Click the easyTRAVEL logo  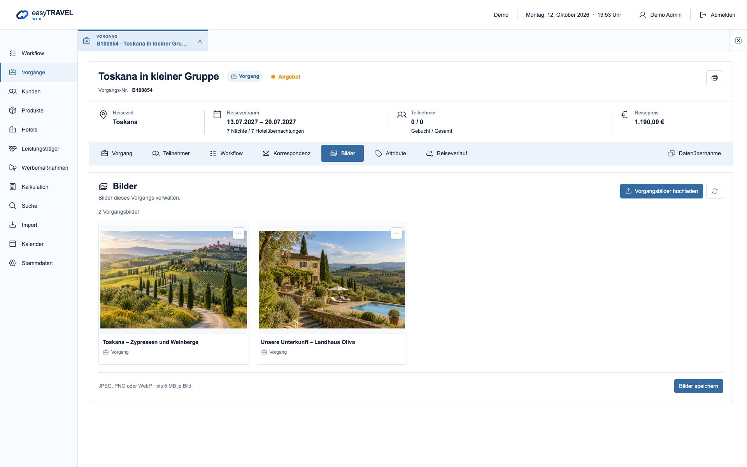coord(45,15)
